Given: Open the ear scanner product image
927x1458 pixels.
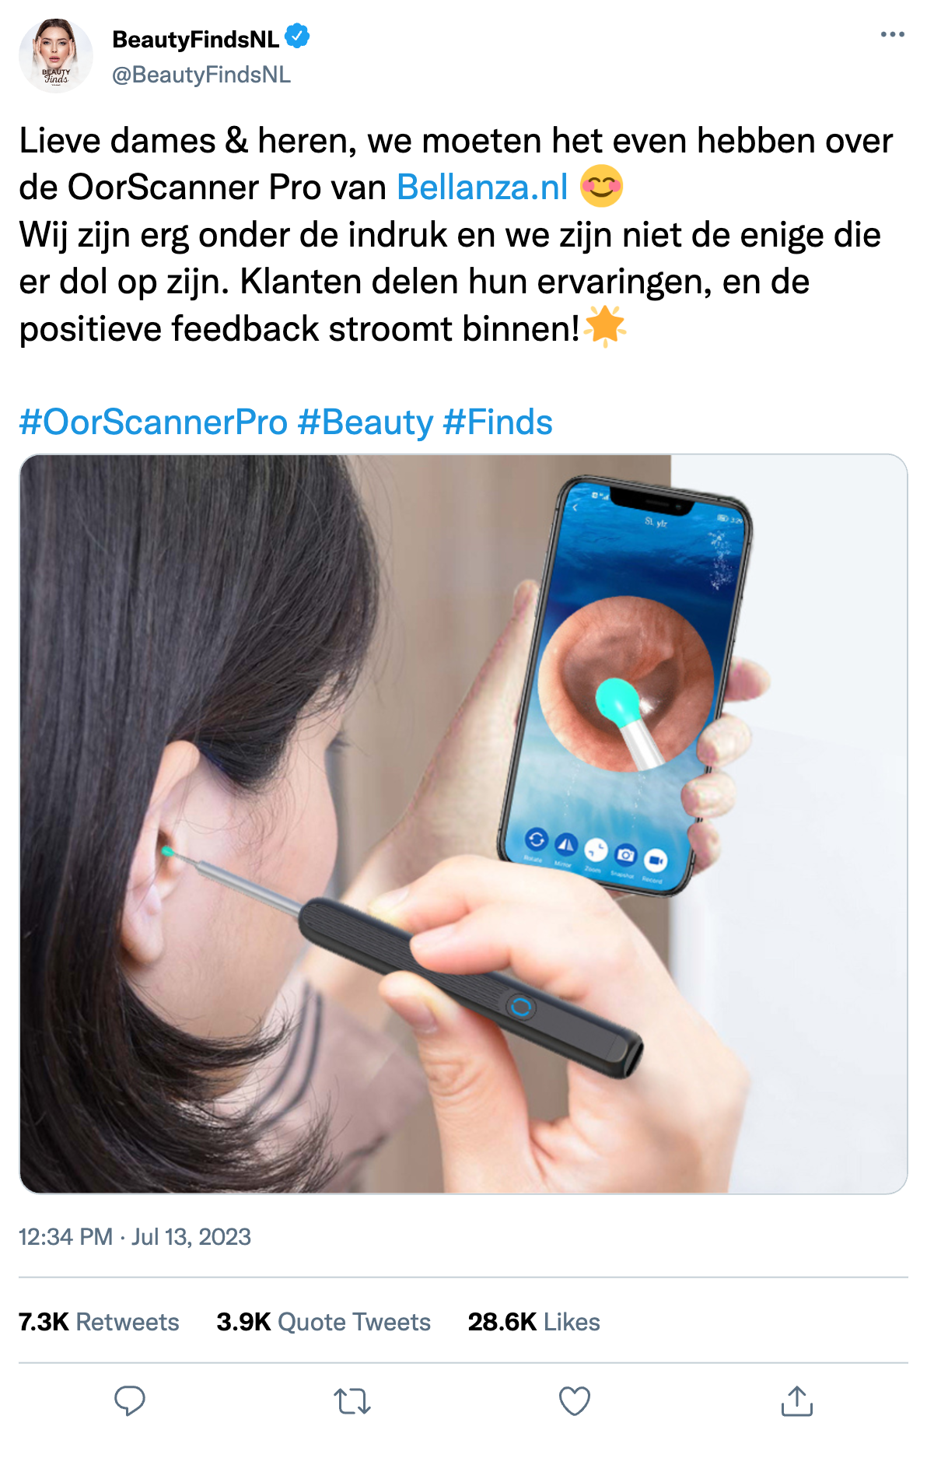Looking at the screenshot, I should [463, 824].
